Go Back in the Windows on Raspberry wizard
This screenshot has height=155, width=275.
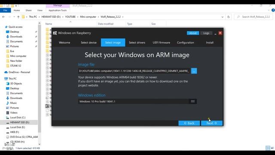coord(189,123)
